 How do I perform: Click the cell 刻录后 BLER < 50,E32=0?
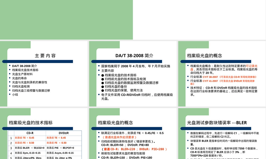click(x=30, y=148)
